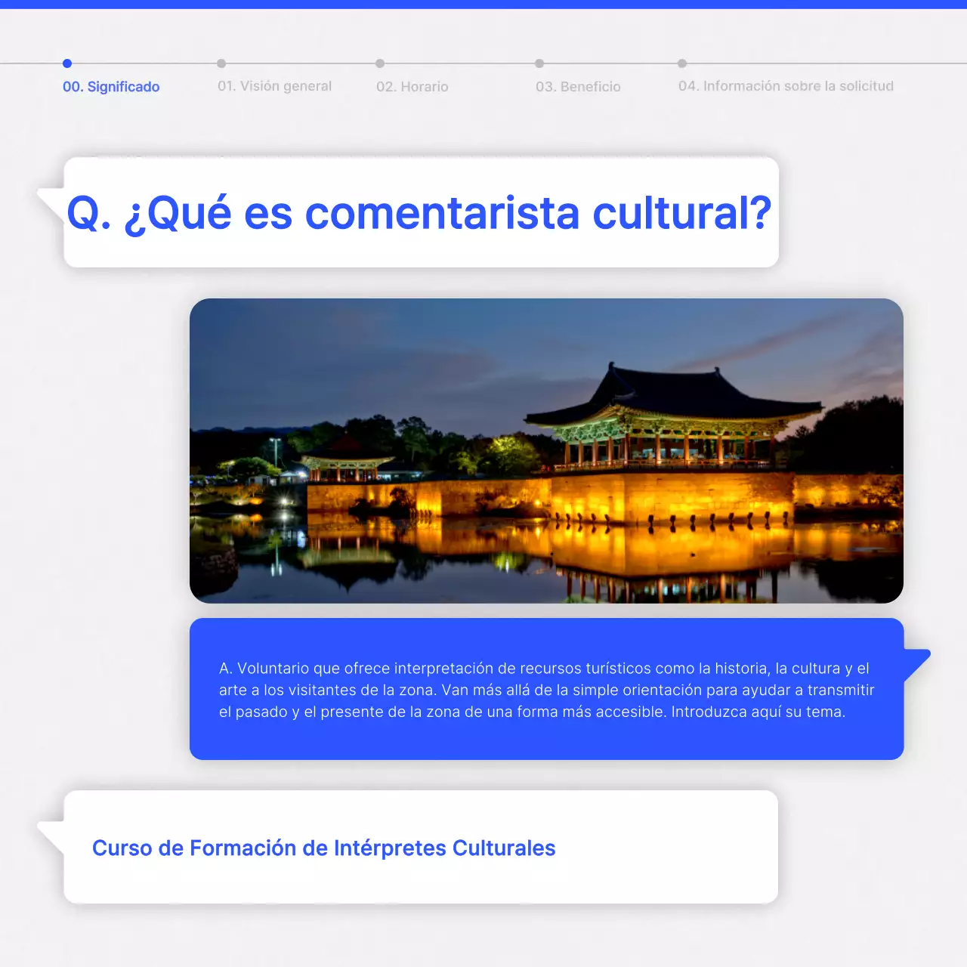Viewport: 967px width, 967px height.
Task: Select the filled blue progress dot for Significado
Action: 67,63
